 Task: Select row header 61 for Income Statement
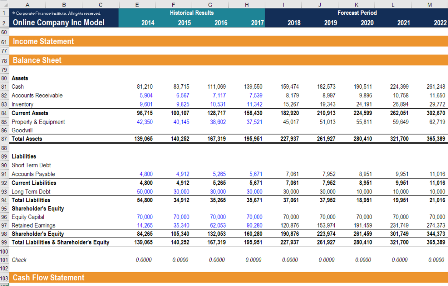(x=4, y=41)
